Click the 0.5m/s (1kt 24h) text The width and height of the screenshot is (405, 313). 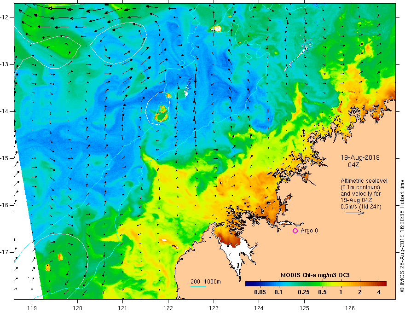point(361,207)
